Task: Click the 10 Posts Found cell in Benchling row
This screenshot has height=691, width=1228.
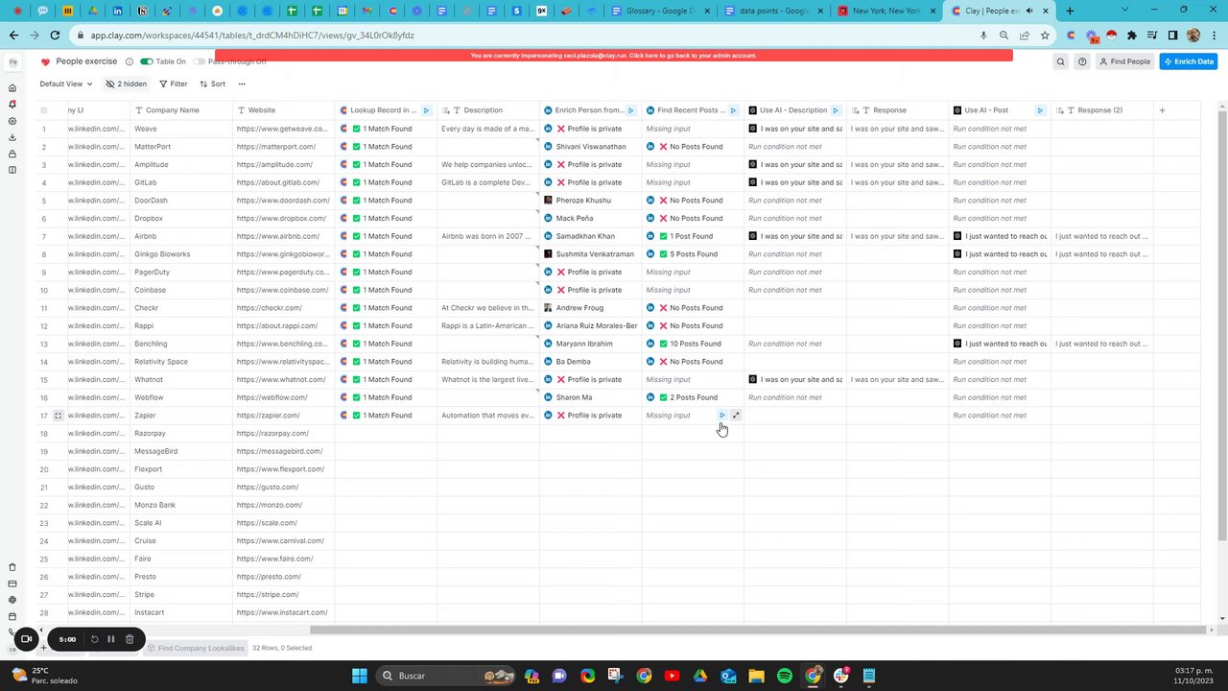Action: 693,344
